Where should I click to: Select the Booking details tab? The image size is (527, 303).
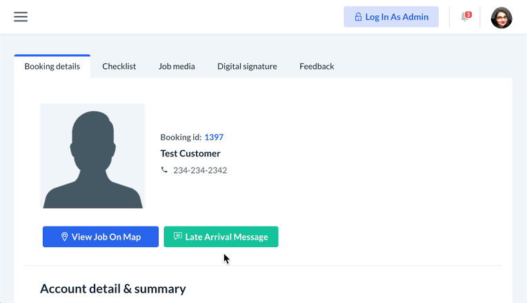click(52, 67)
